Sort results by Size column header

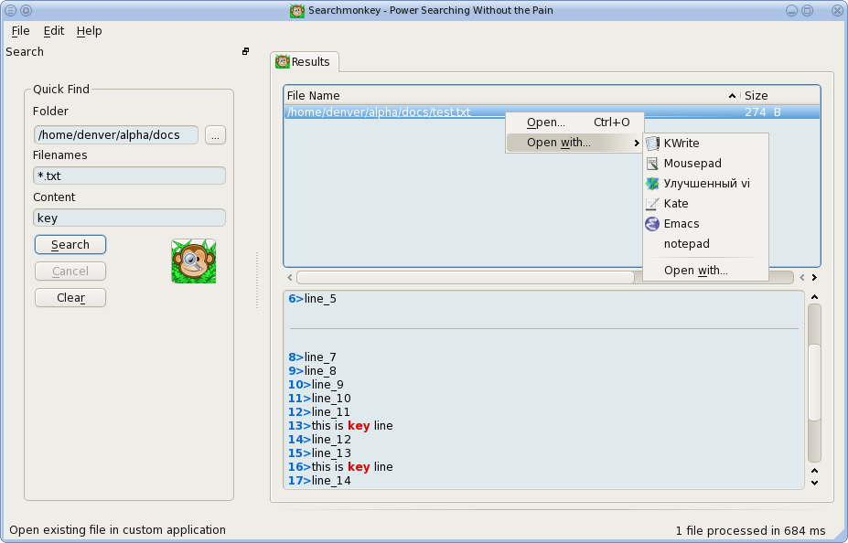(780, 96)
